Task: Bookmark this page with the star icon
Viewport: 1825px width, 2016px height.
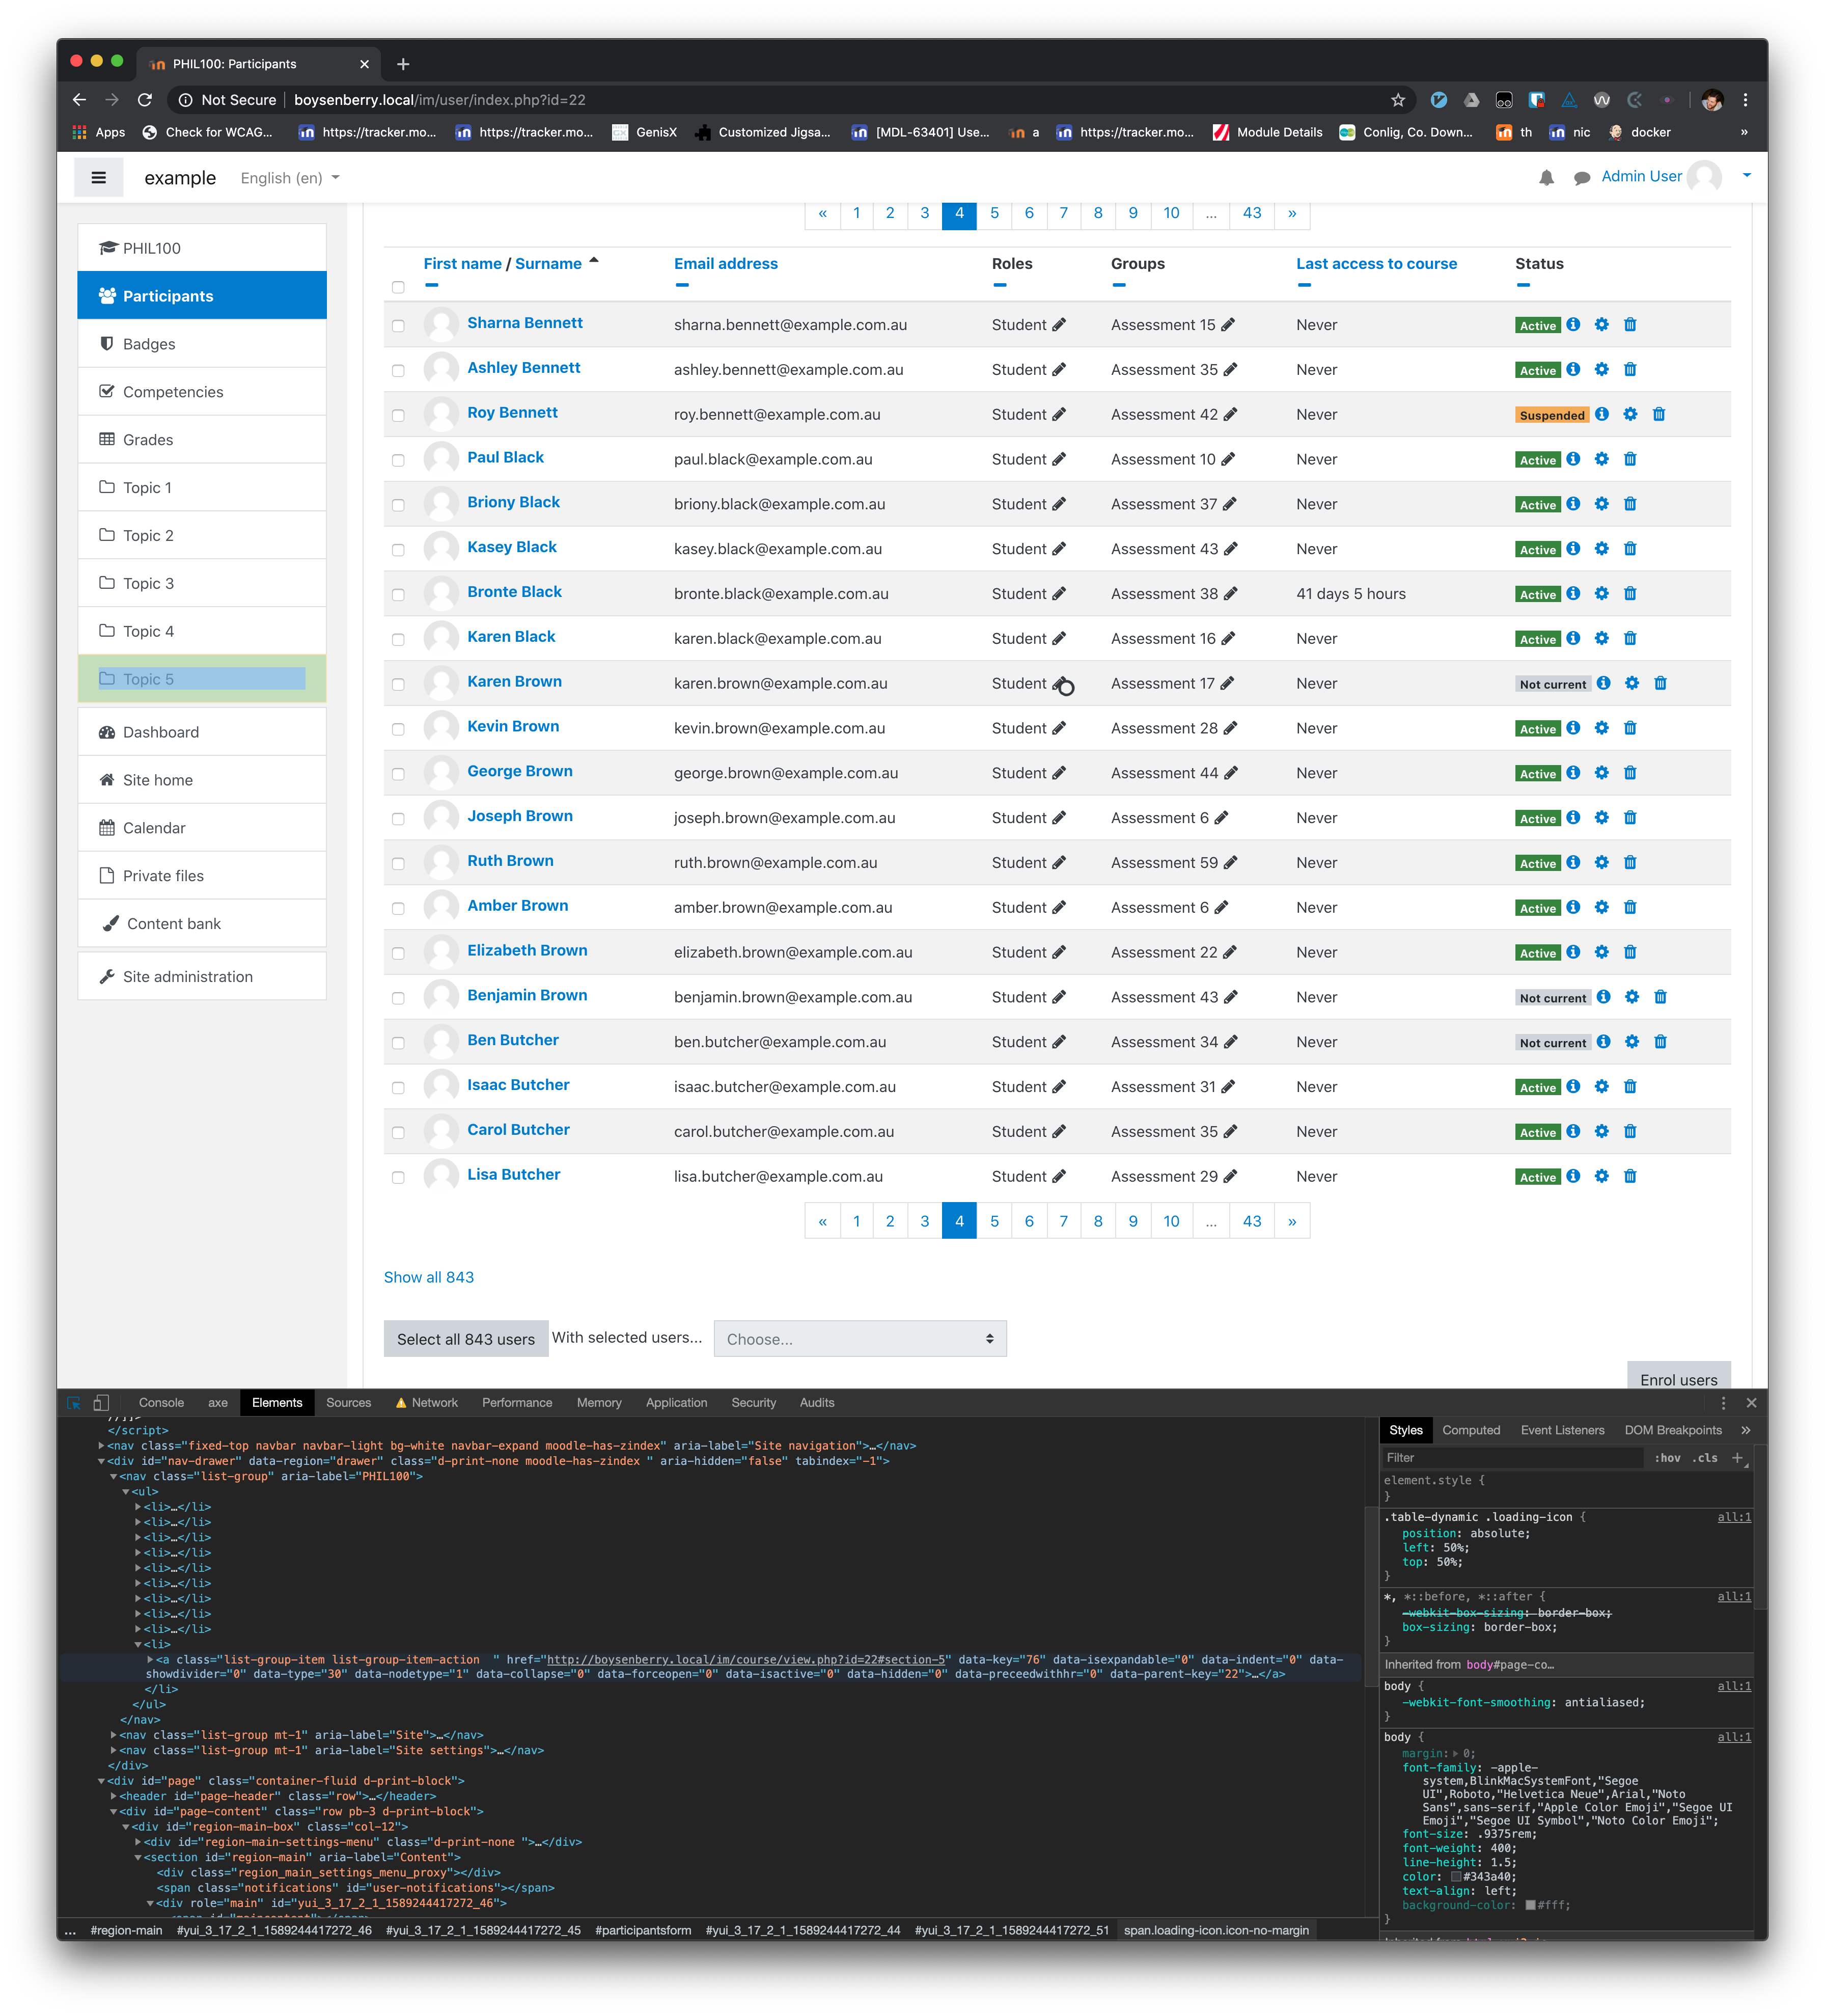Action: click(x=1397, y=100)
